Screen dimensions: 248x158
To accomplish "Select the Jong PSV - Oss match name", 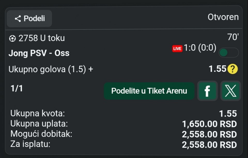I will pyautogui.click(x=39, y=53).
